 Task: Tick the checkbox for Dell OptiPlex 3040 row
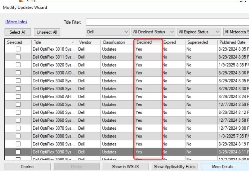pos(18,81)
